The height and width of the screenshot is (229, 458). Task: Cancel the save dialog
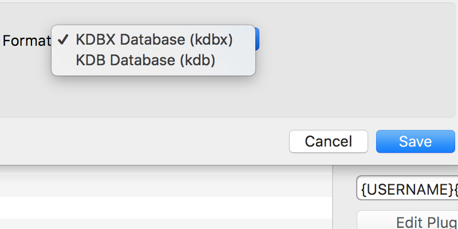pos(328,141)
